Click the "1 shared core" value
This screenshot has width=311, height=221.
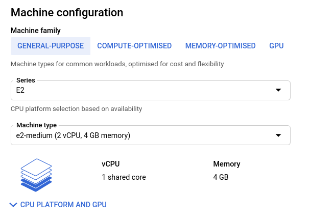click(x=124, y=177)
